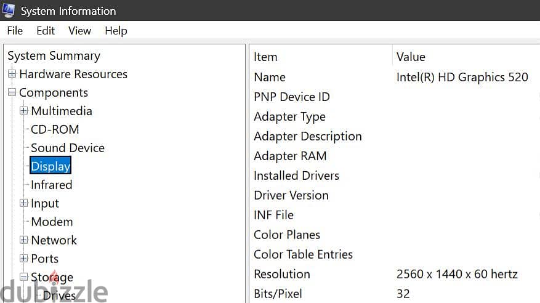Viewport: 540px width, 303px height.
Task: Collapse the Components node
Action: (12, 92)
